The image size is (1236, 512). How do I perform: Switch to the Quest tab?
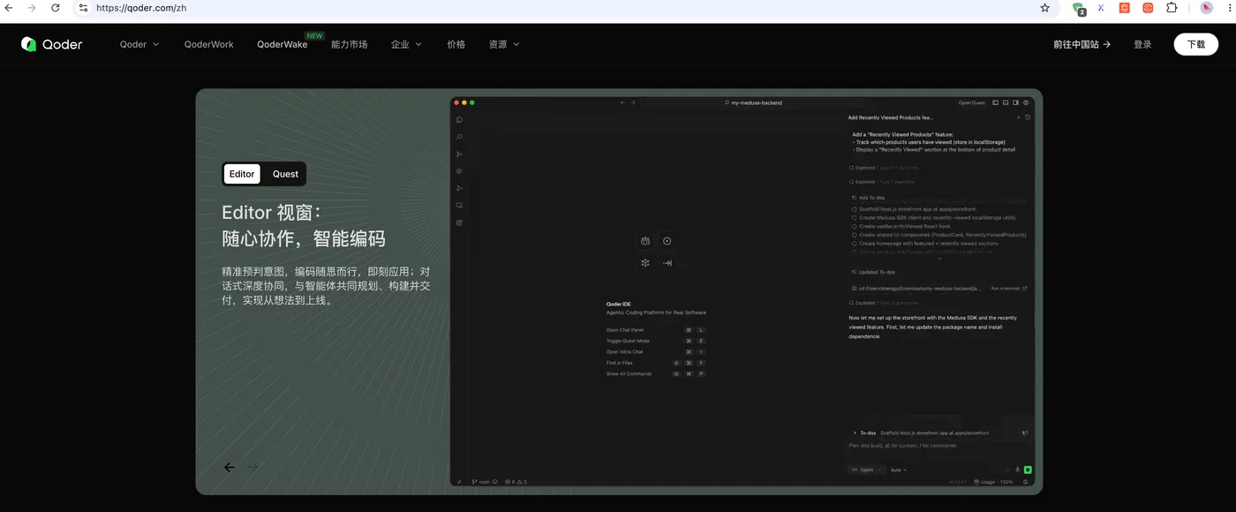click(x=285, y=174)
